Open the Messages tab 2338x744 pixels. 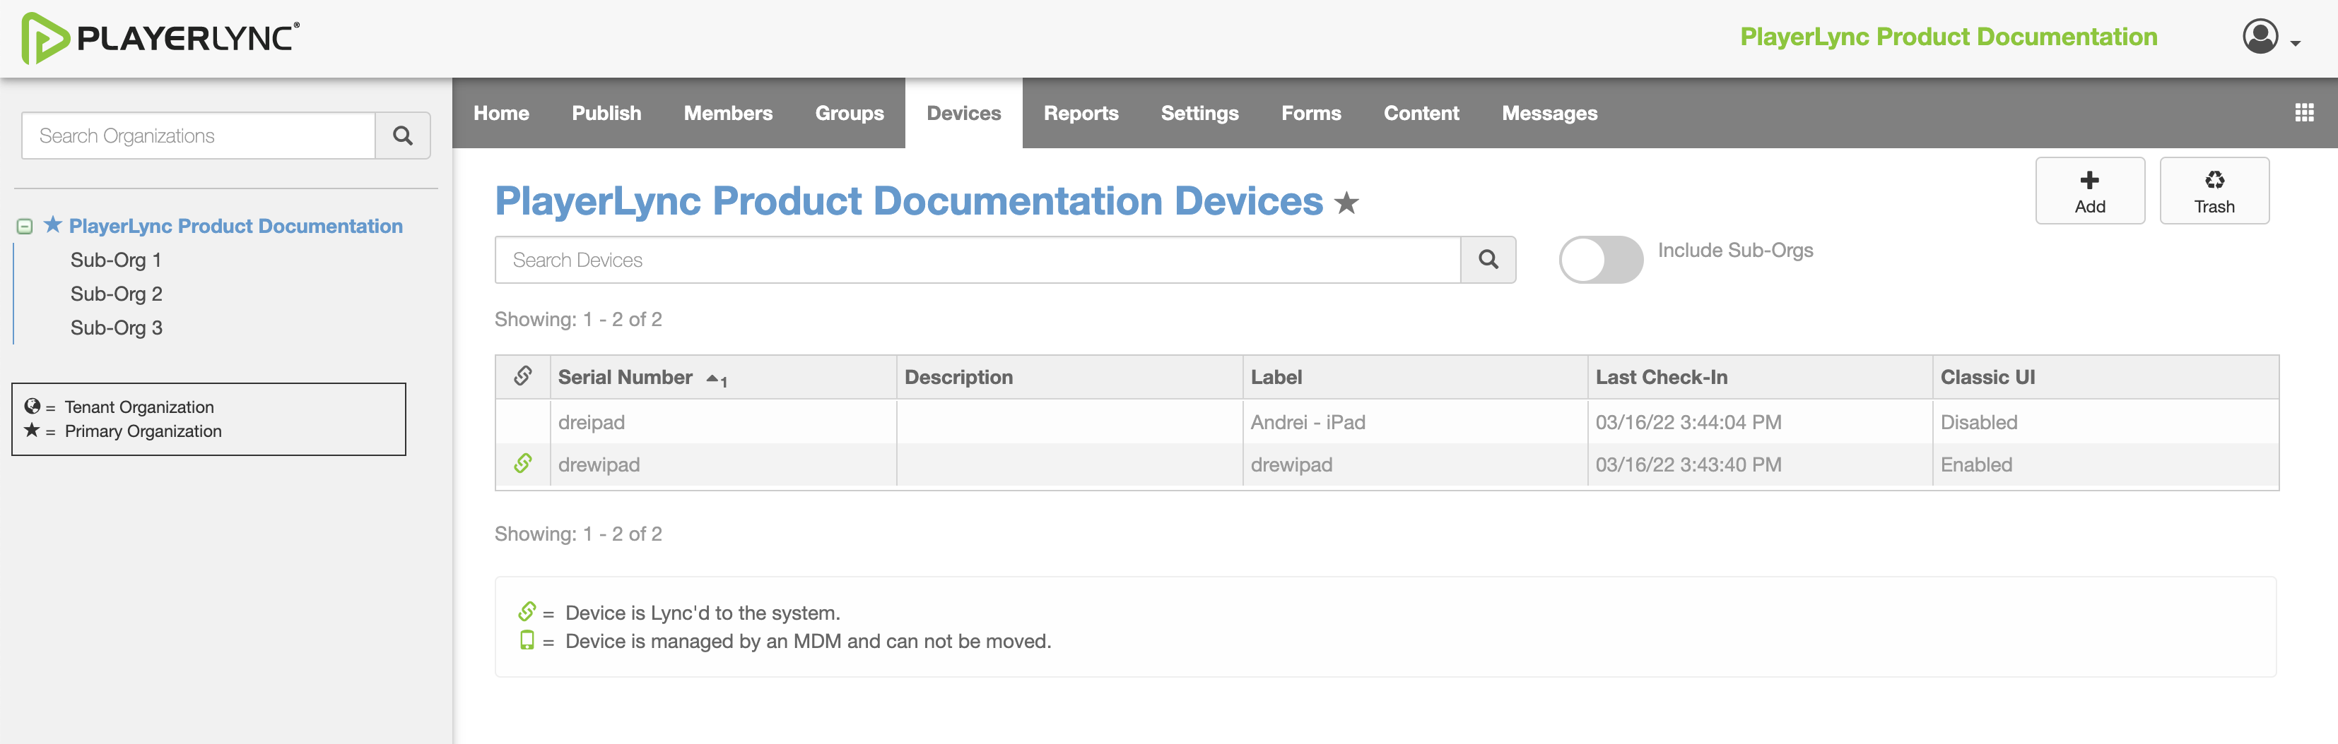1549,113
